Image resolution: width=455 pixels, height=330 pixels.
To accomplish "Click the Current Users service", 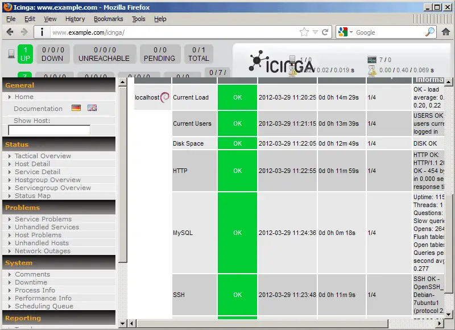I will pos(192,123).
